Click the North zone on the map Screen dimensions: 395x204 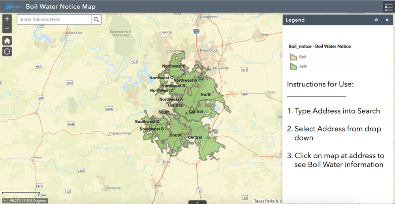[206, 94]
